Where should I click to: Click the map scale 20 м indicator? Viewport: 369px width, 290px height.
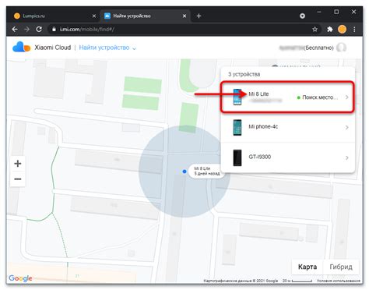297,281
